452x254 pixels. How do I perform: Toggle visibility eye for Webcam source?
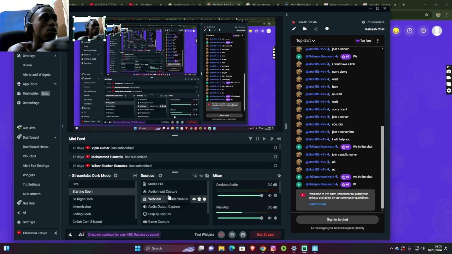[x=194, y=199]
